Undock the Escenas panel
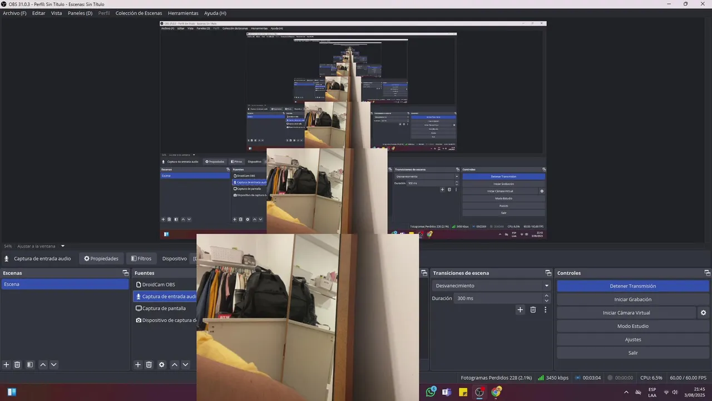The image size is (712, 401). click(126, 273)
